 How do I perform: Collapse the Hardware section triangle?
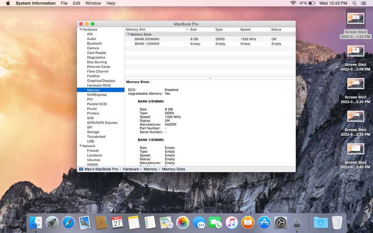(81, 29)
